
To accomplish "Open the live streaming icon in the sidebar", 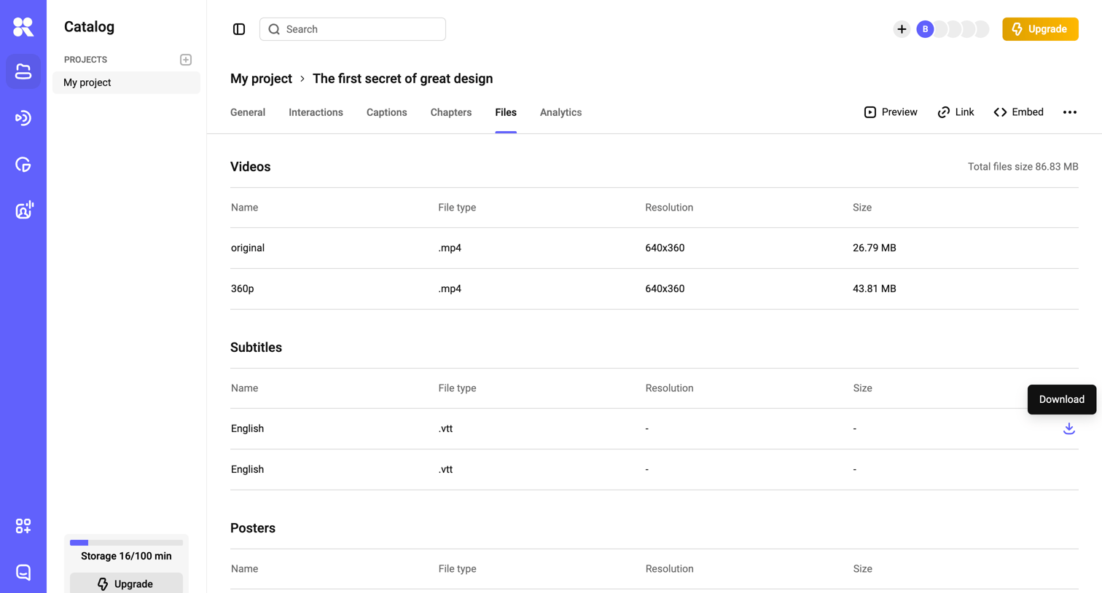I will 23,118.
